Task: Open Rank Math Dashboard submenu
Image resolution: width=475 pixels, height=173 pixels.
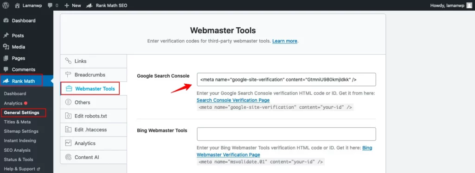Action: click(15, 93)
